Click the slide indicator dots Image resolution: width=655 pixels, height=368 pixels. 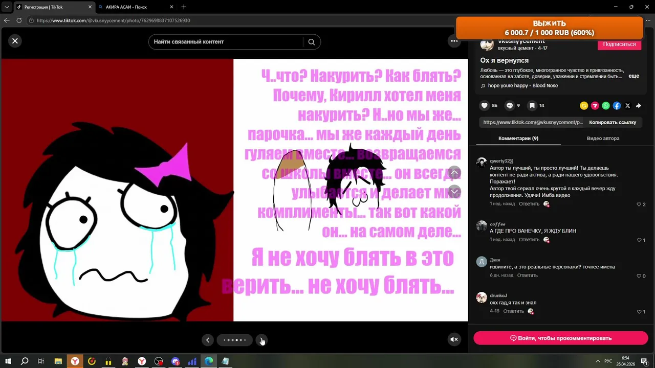[234, 340]
